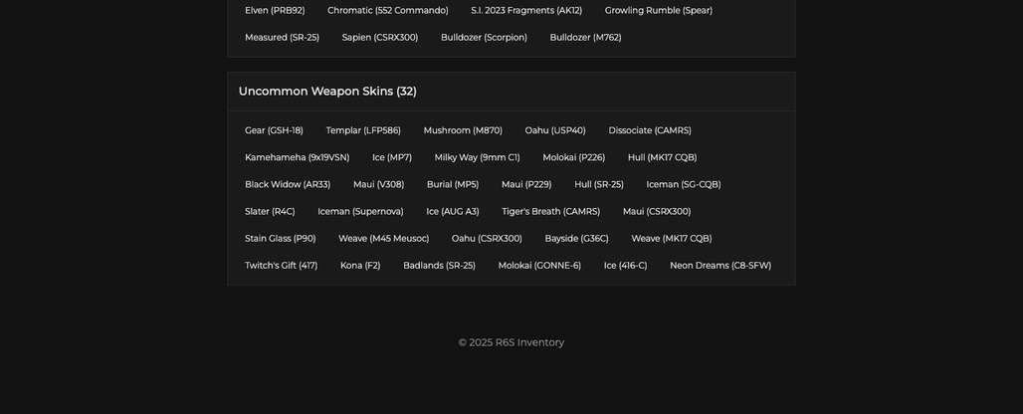Select Maui (CSRX300) skin

[657, 212]
